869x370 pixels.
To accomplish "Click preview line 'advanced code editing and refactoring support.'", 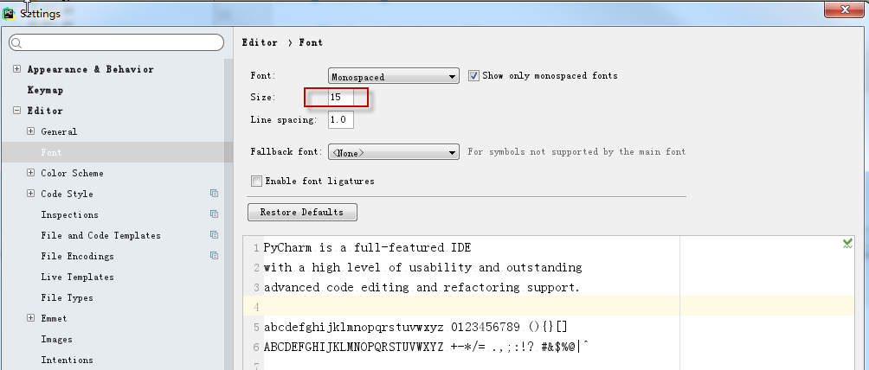I will pyautogui.click(x=422, y=288).
